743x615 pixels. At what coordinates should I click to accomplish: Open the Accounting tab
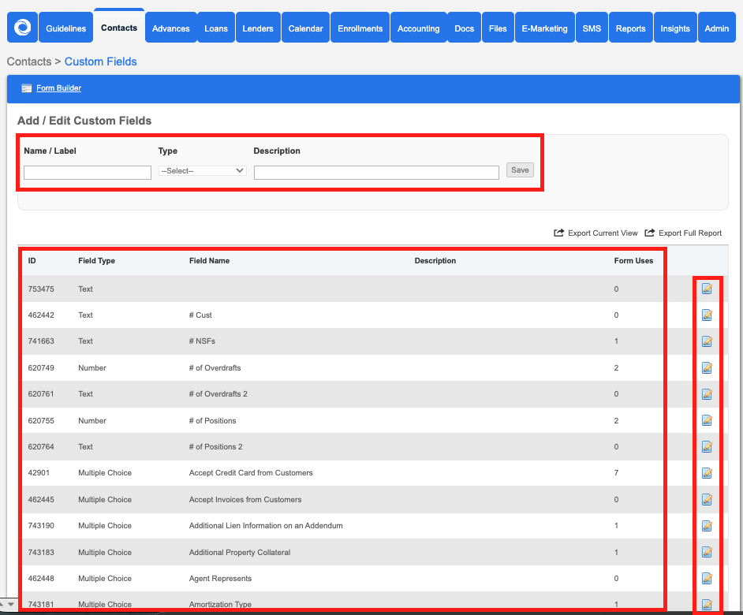pos(418,28)
